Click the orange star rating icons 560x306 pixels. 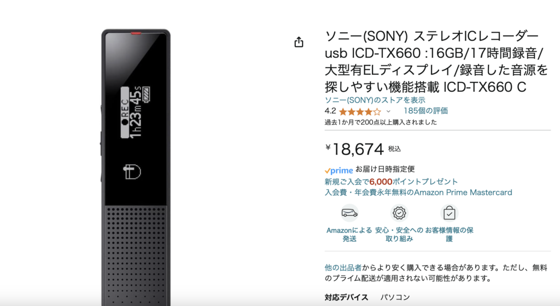(x=360, y=112)
